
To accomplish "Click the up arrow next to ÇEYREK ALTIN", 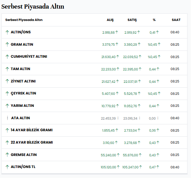I will (x=7, y=93).
